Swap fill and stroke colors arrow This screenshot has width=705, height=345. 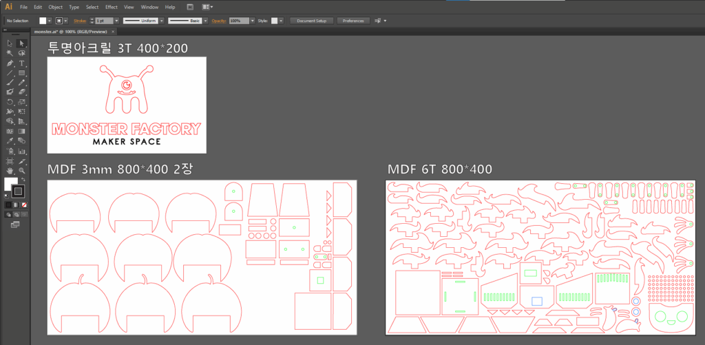coord(23,180)
